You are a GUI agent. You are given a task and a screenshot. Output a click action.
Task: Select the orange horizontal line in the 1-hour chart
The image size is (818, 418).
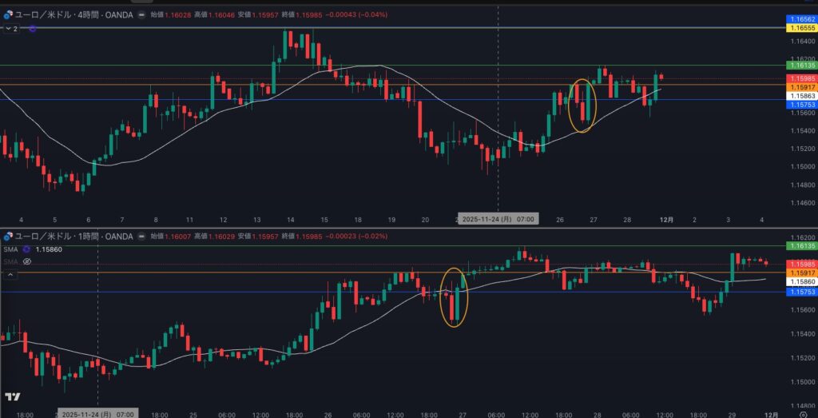[x=391, y=273]
